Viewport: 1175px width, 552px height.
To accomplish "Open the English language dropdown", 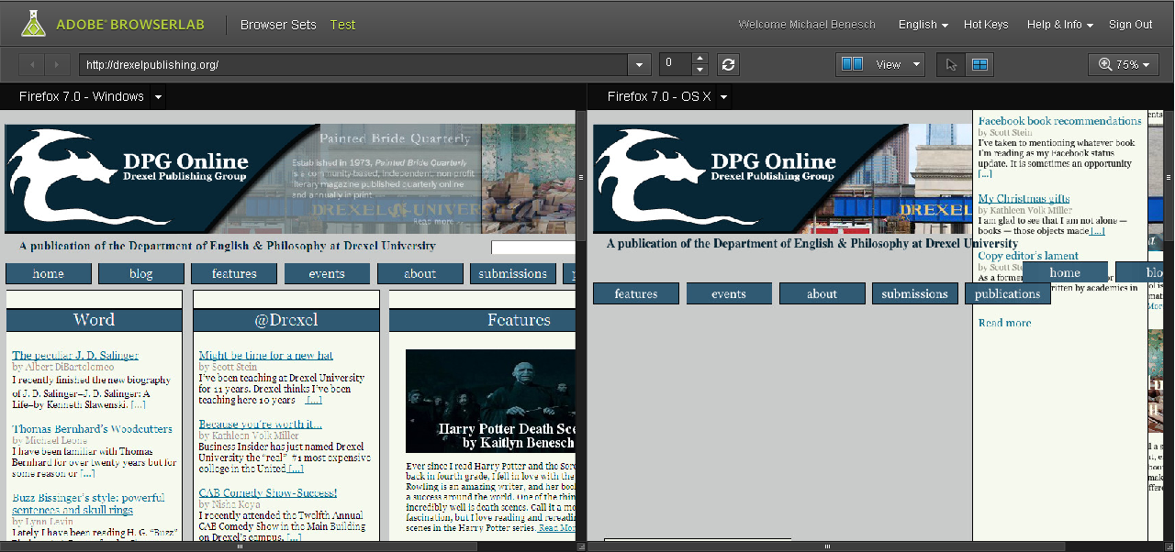I will click(x=923, y=25).
